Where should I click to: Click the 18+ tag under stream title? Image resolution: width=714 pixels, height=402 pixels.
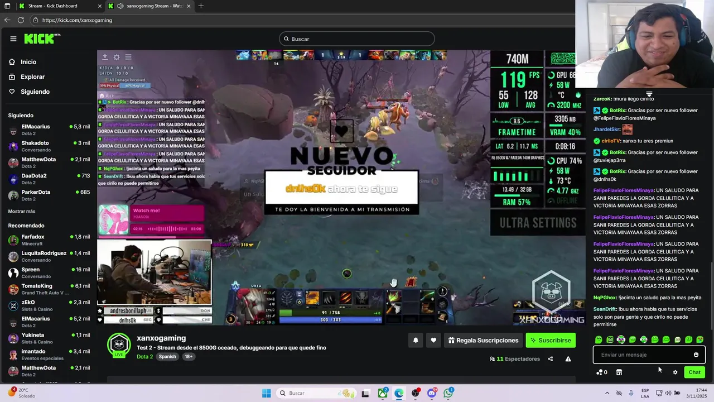188,356
